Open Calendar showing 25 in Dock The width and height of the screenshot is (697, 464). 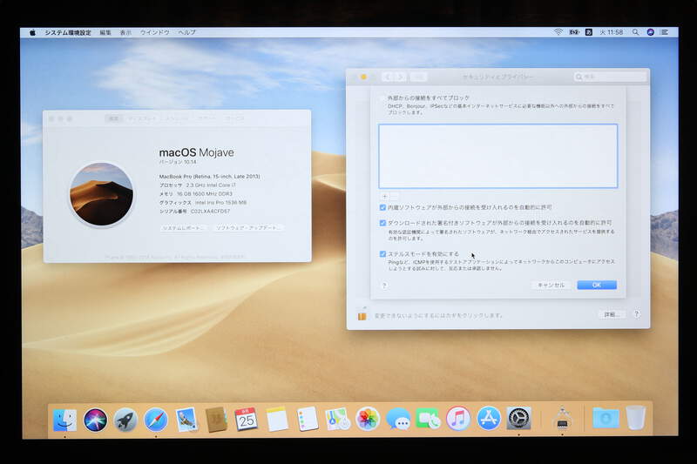tap(247, 419)
